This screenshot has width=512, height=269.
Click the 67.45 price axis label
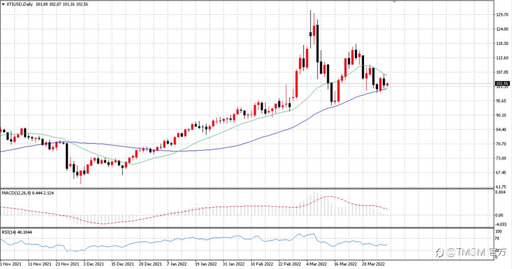pos(501,173)
